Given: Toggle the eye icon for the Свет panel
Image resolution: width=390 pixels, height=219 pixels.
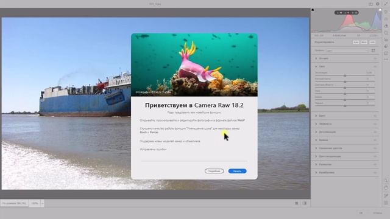Looking at the screenshot, I should [375, 66].
